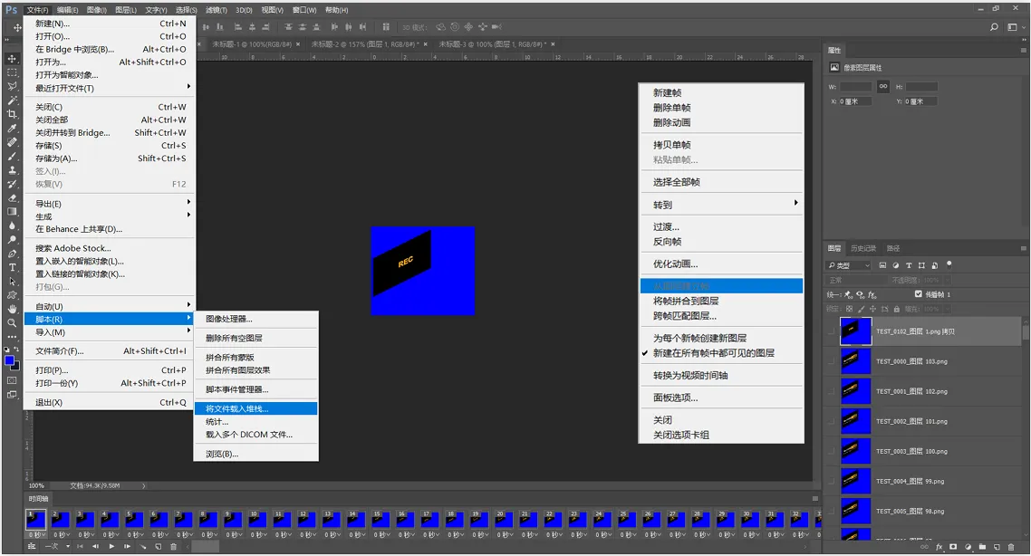
Task: Toggle visibility of TEST_0000 layer 103.png
Action: tap(831, 361)
